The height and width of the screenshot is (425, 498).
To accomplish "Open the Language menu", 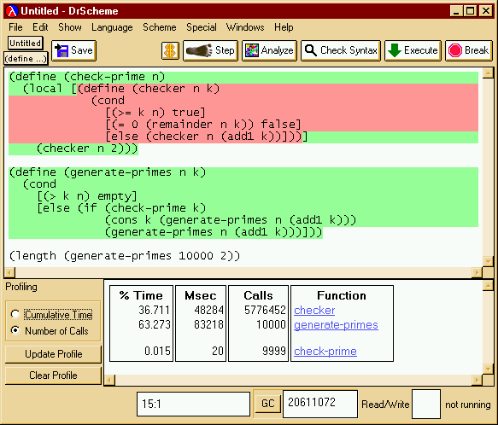I will coord(112,27).
